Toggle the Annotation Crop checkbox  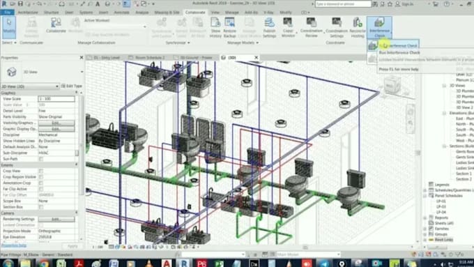[x=41, y=183]
